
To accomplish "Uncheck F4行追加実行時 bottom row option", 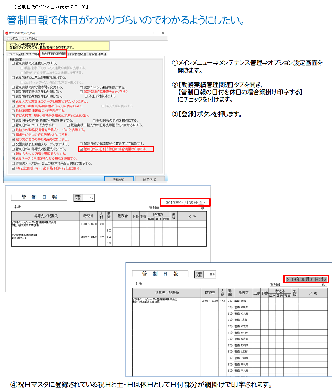I will pyautogui.click(x=13, y=168).
